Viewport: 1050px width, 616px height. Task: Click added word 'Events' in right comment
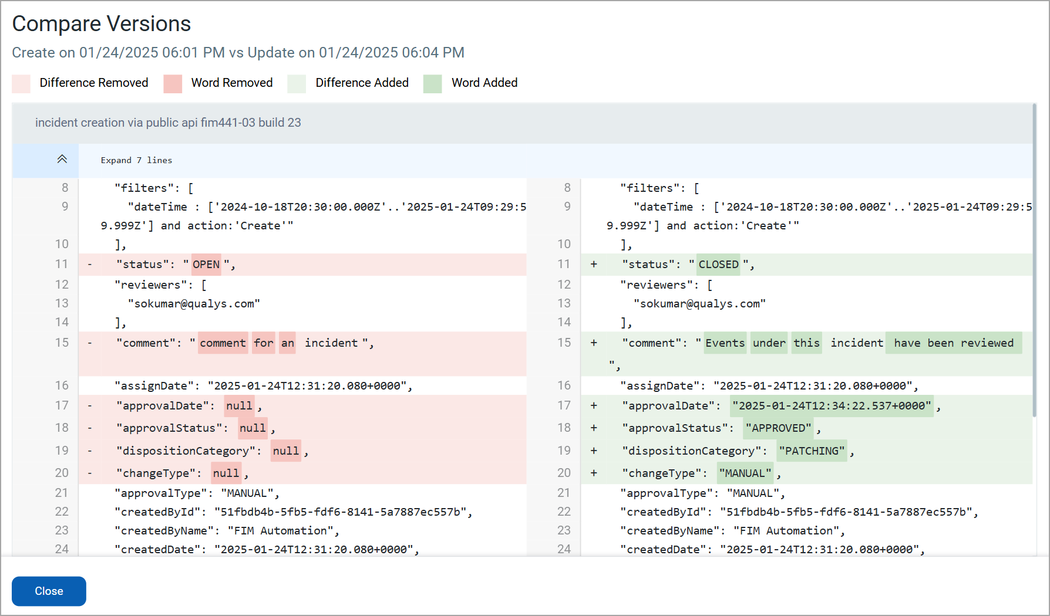coord(725,343)
